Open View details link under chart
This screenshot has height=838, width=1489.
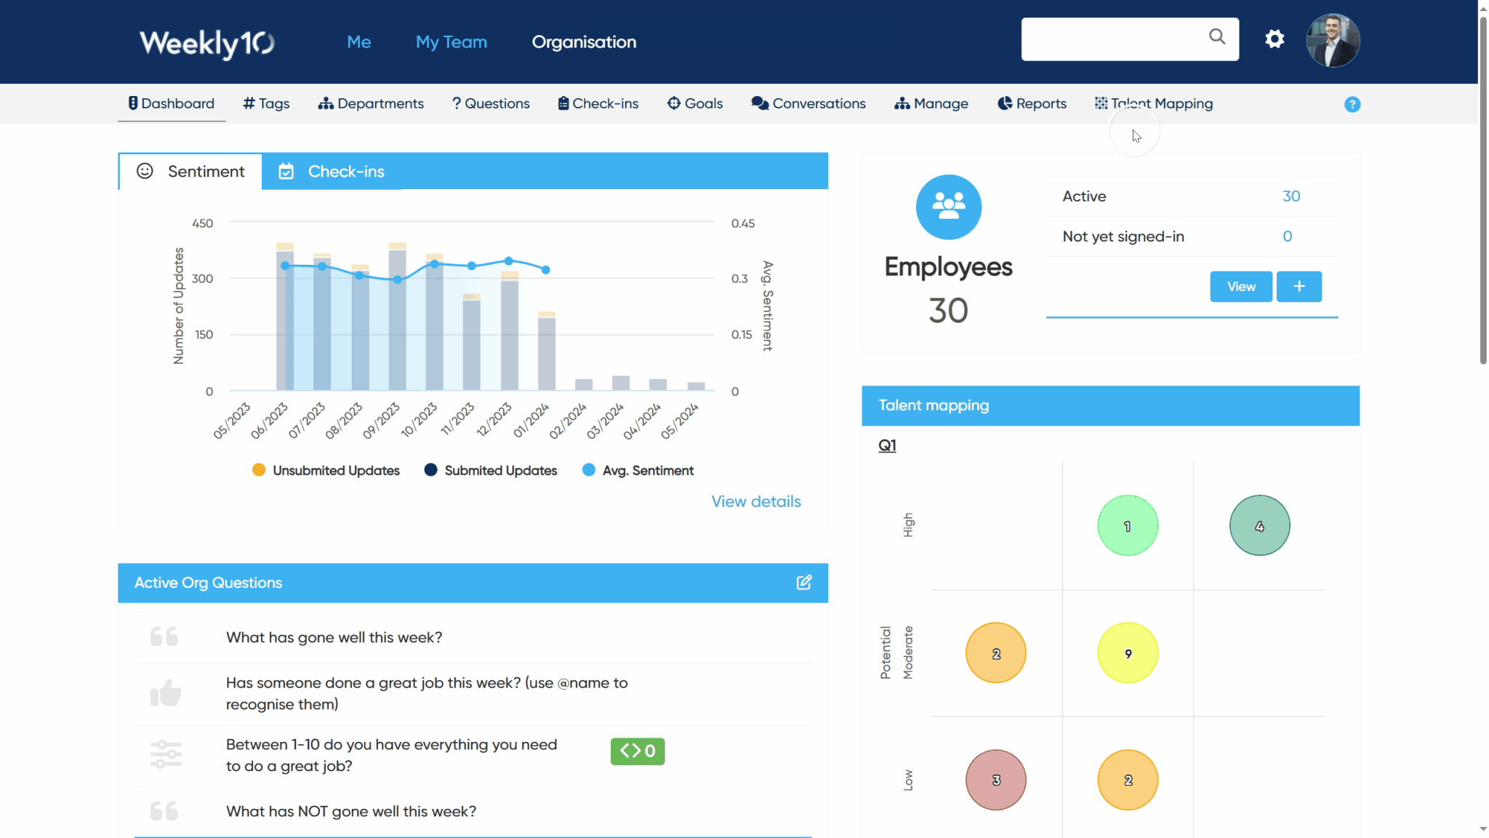pyautogui.click(x=755, y=502)
